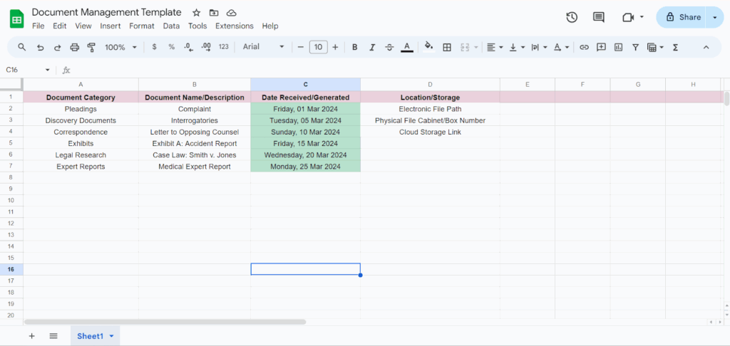This screenshot has height=346, width=730.
Task: Open the Google Sheets home icon
Action: (17, 19)
